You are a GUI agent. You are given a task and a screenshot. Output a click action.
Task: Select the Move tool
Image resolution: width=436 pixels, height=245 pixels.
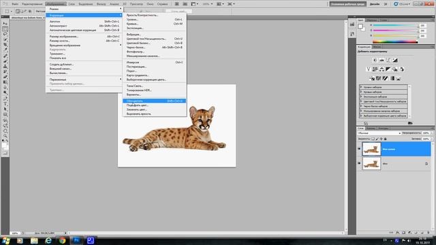point(5,24)
